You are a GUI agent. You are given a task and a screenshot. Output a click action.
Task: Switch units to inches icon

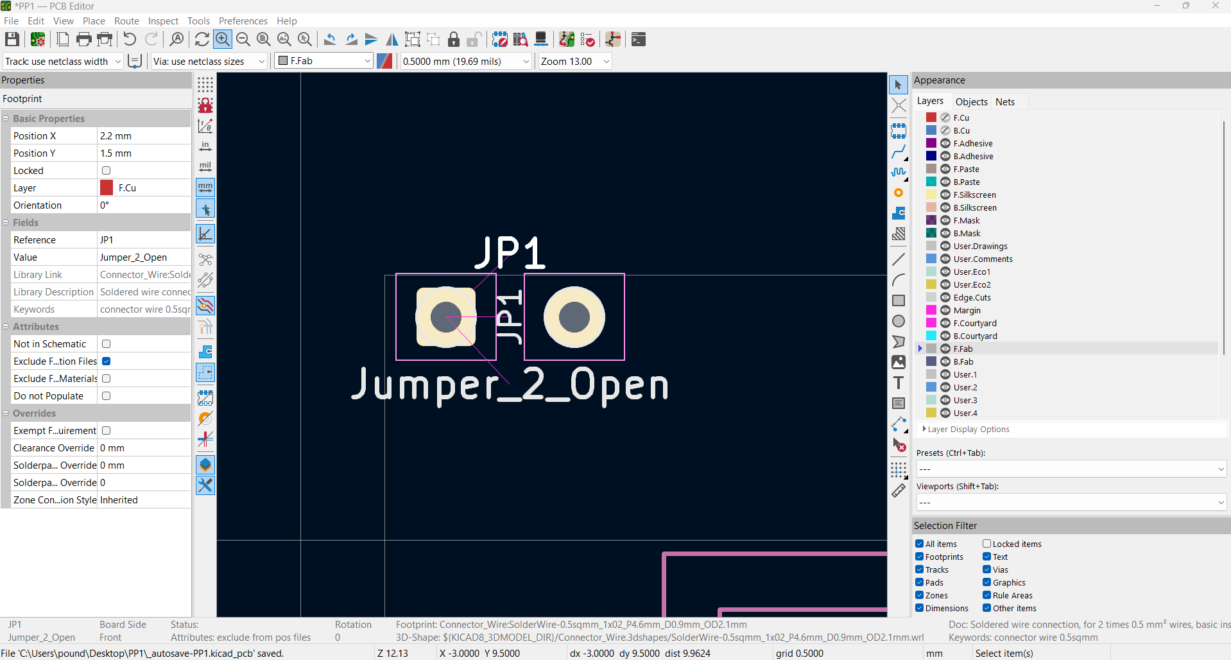[205, 146]
